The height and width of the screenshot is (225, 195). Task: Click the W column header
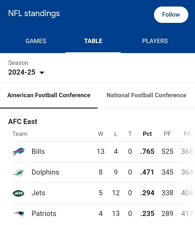click(101, 134)
